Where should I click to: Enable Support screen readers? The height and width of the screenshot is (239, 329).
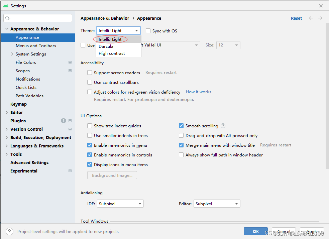90,73
